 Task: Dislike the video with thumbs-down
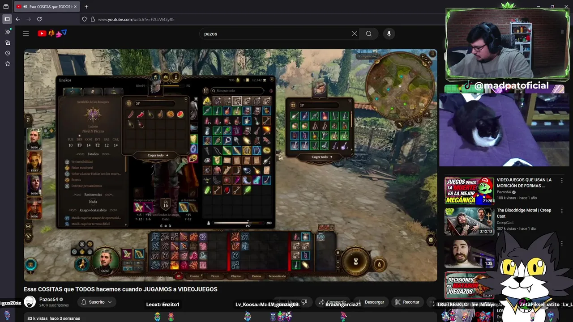(x=304, y=302)
